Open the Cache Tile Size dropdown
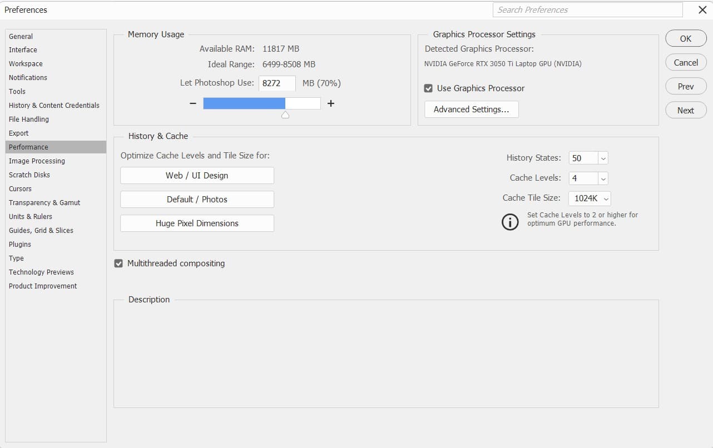 (x=606, y=198)
